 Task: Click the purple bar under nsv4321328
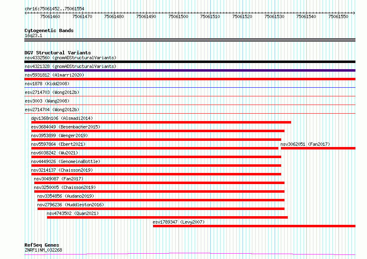[x=190, y=70]
